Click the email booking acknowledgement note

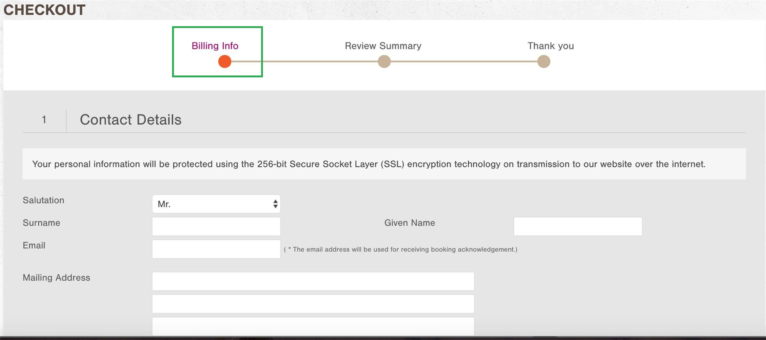[x=400, y=249]
